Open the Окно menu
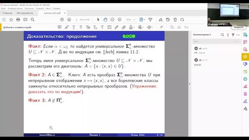 coord(48,9)
